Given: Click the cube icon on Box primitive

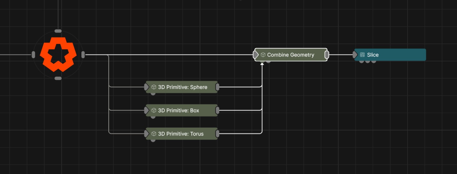Looking at the screenshot, I should point(154,110).
